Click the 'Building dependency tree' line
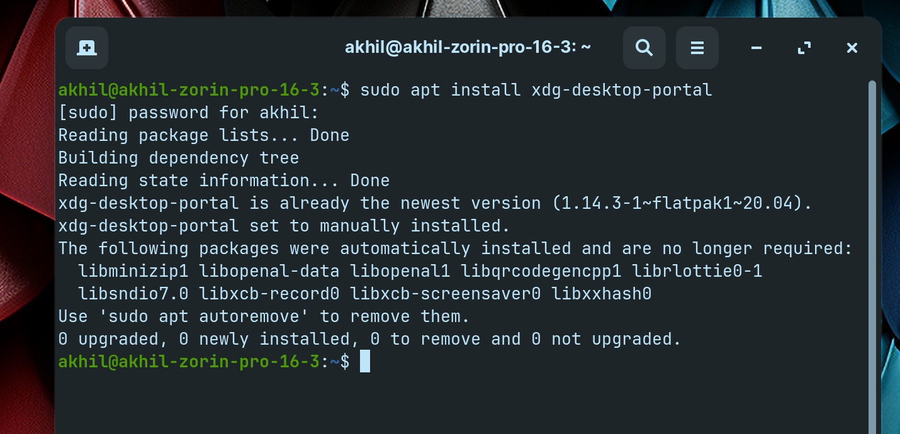Screen dimensions: 900x434 [x=179, y=159]
